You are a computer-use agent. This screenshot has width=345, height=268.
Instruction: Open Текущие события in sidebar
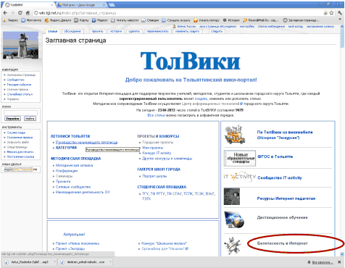click(19, 85)
